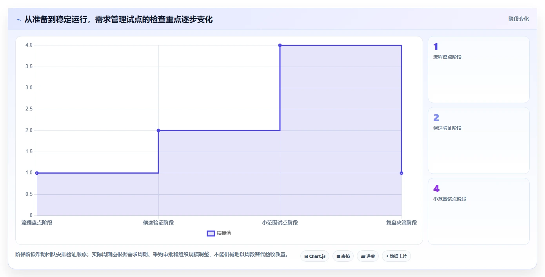Click the 阶段变化 label in header

point(519,19)
